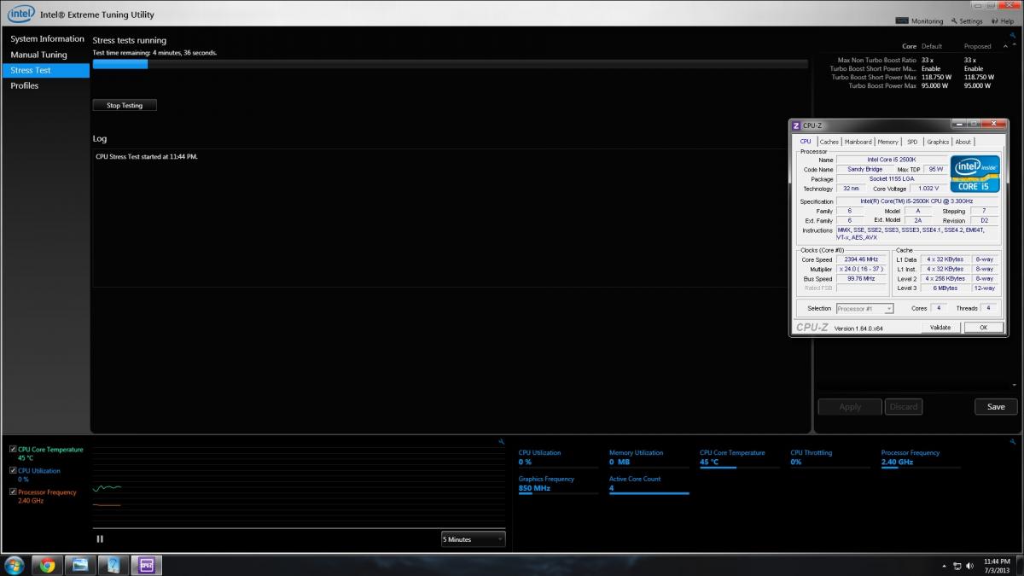
Task: Click the CPU Throttling 0% tile
Action: coord(829,458)
